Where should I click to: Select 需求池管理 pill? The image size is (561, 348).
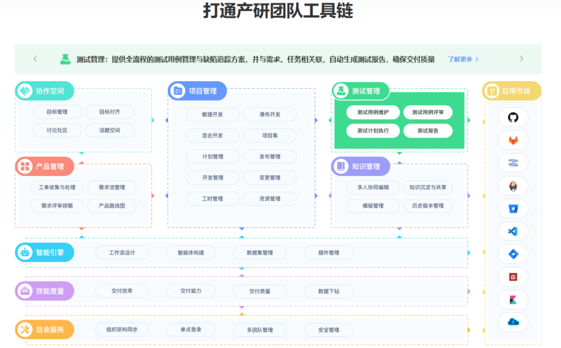[112, 187]
